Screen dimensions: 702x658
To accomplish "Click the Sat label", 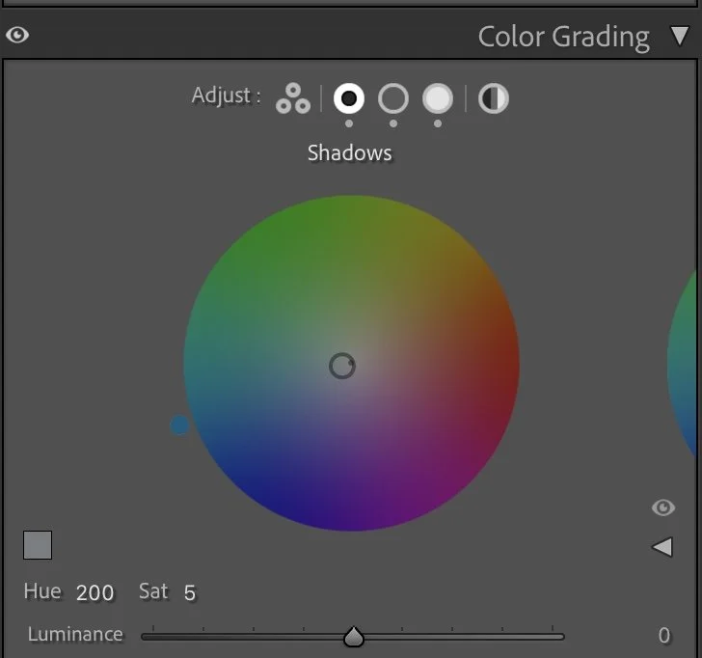I will 153,591.
